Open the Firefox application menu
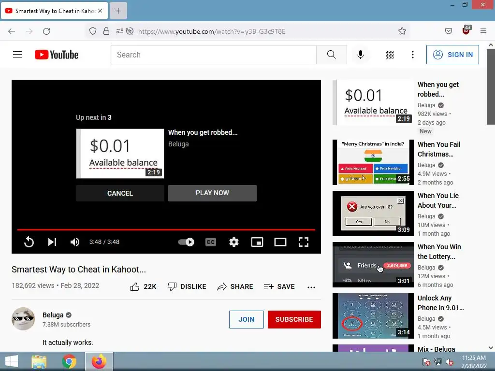This screenshot has width=495, height=371. point(483,31)
